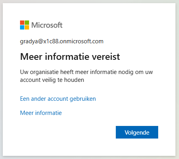Click the 'Meer informatie vereist' heading
This screenshot has height=159, width=179.
click(70, 57)
